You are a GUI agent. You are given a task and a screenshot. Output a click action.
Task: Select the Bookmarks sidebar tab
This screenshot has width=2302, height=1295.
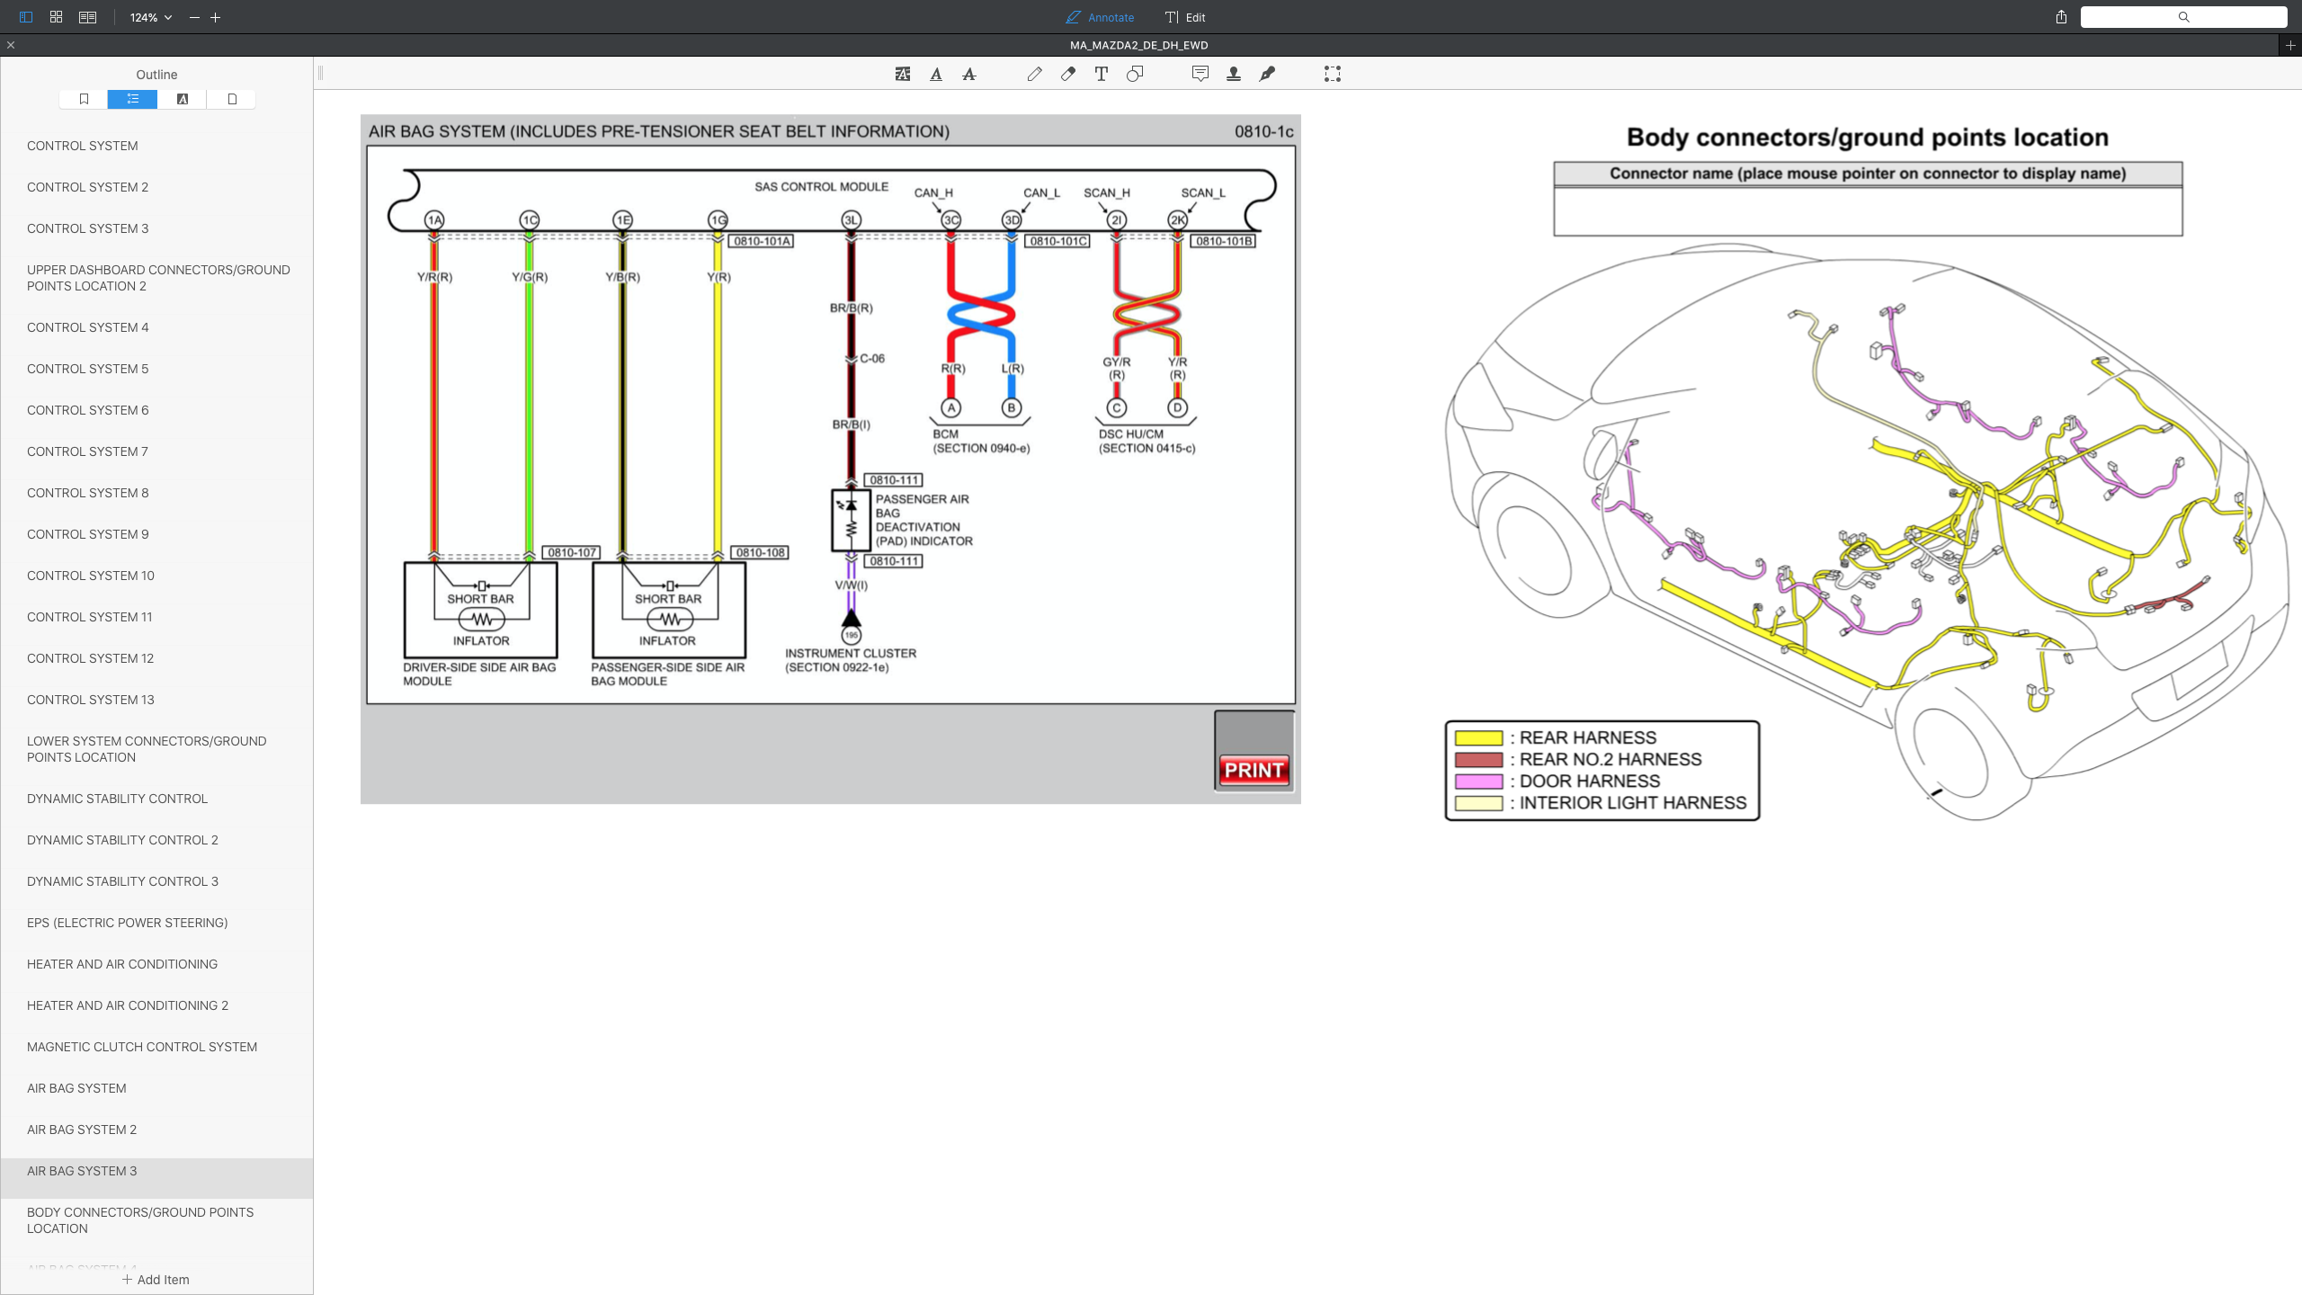84,99
